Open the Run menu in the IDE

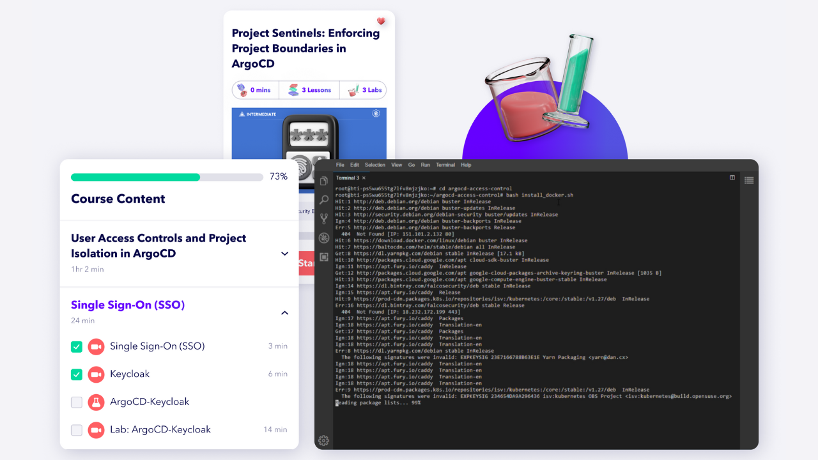click(426, 165)
